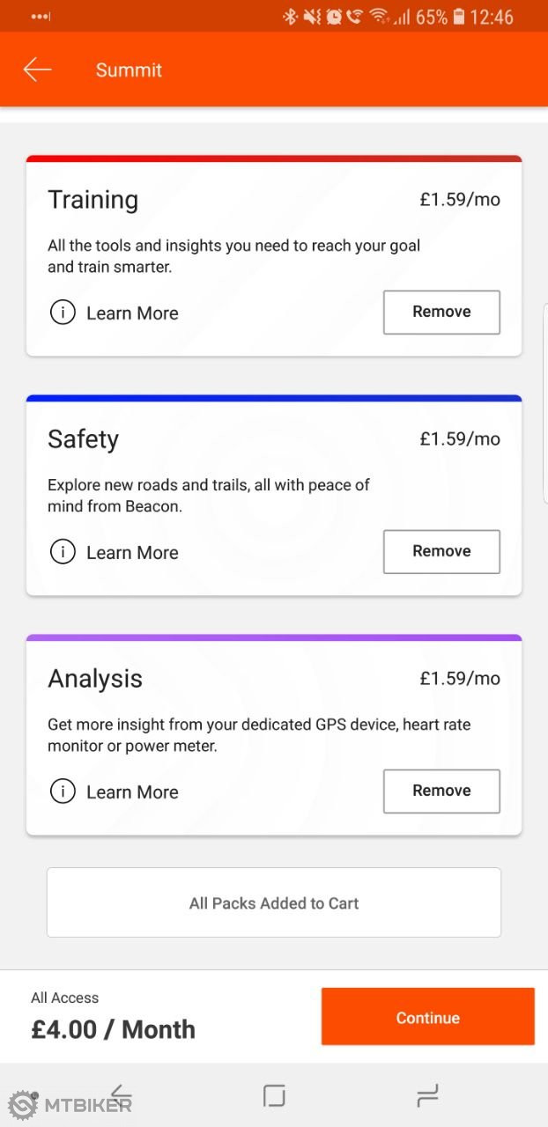Tap the £4.00 / Month total price
This screenshot has width=548, height=1127.
tap(113, 1029)
